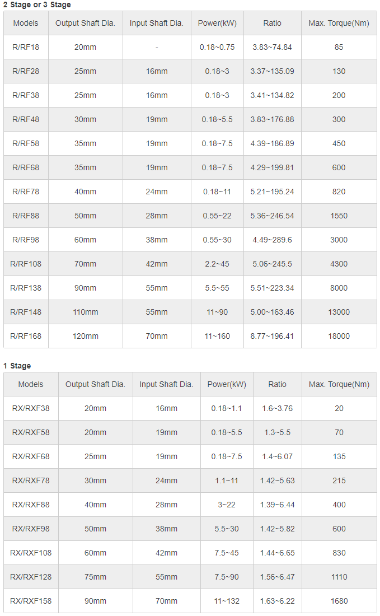Select the 0.55~30 power cell
The width and height of the screenshot is (380, 616).
(x=217, y=240)
